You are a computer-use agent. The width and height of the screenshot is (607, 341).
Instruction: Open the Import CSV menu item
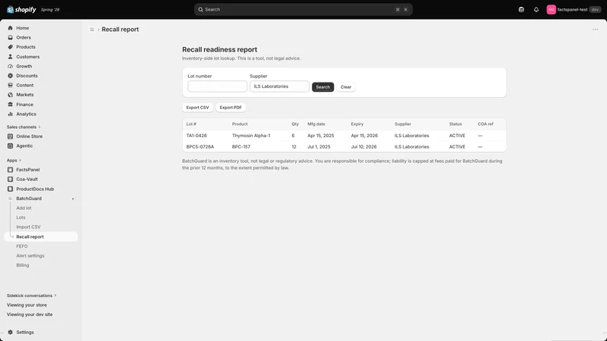click(28, 227)
